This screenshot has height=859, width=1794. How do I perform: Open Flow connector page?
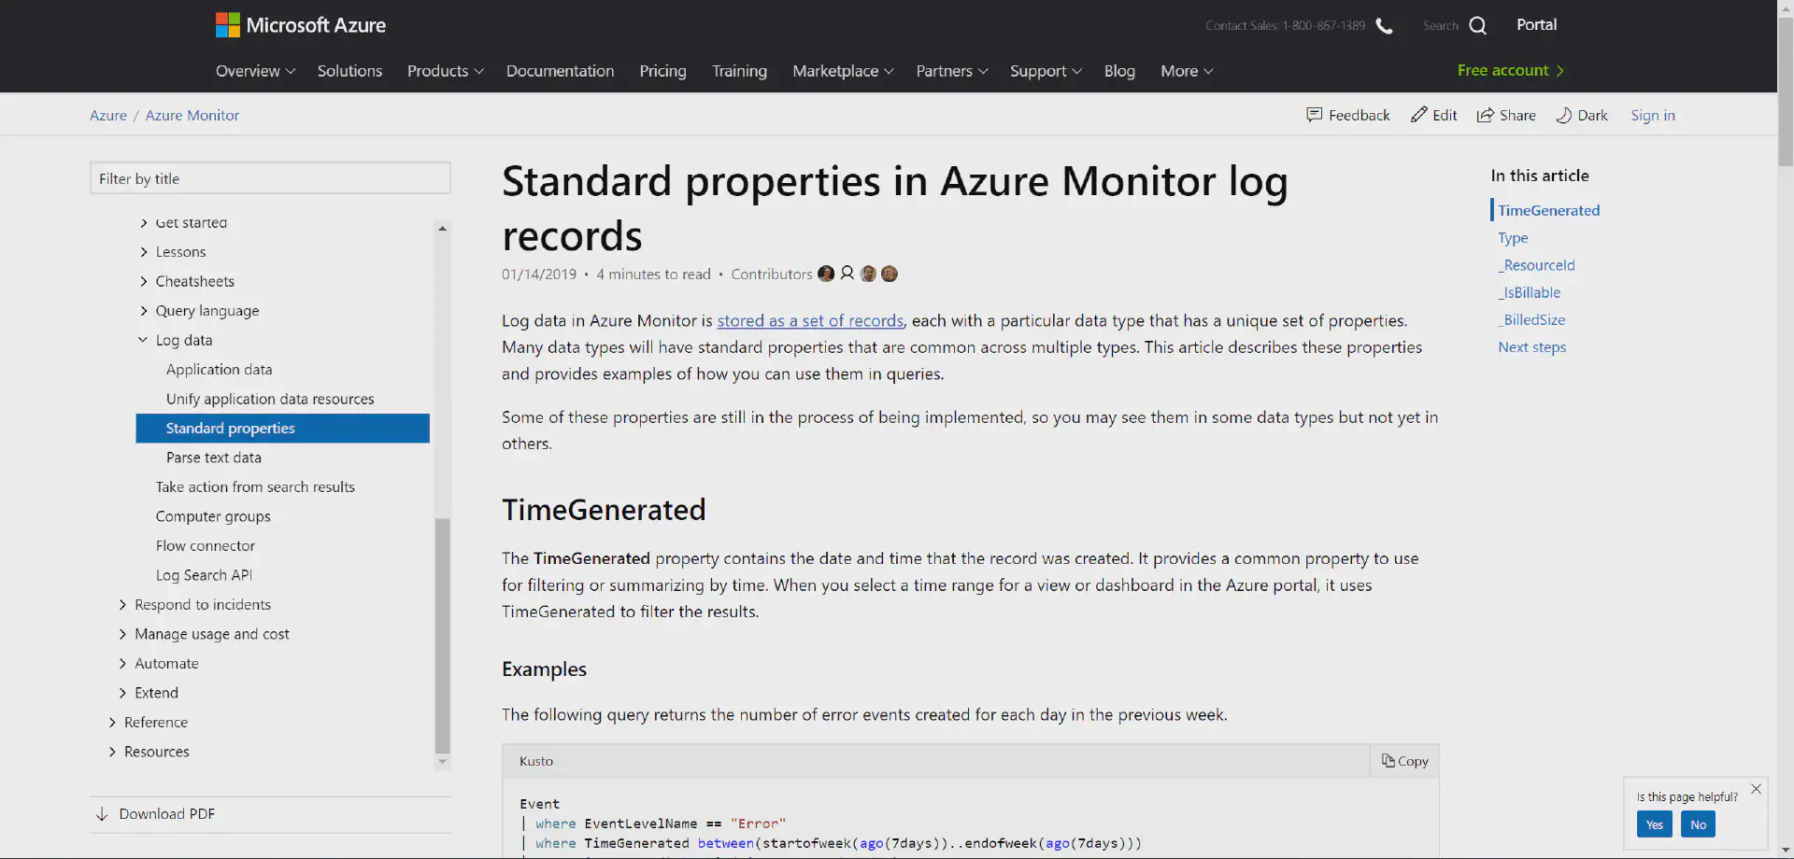coord(205,546)
